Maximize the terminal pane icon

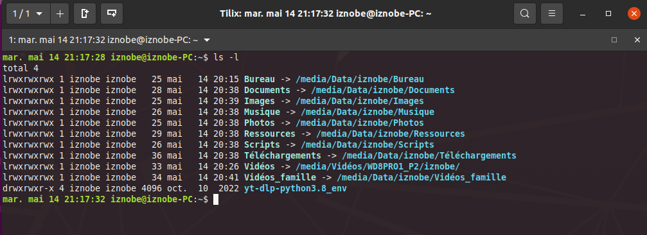pyautogui.click(x=614, y=40)
